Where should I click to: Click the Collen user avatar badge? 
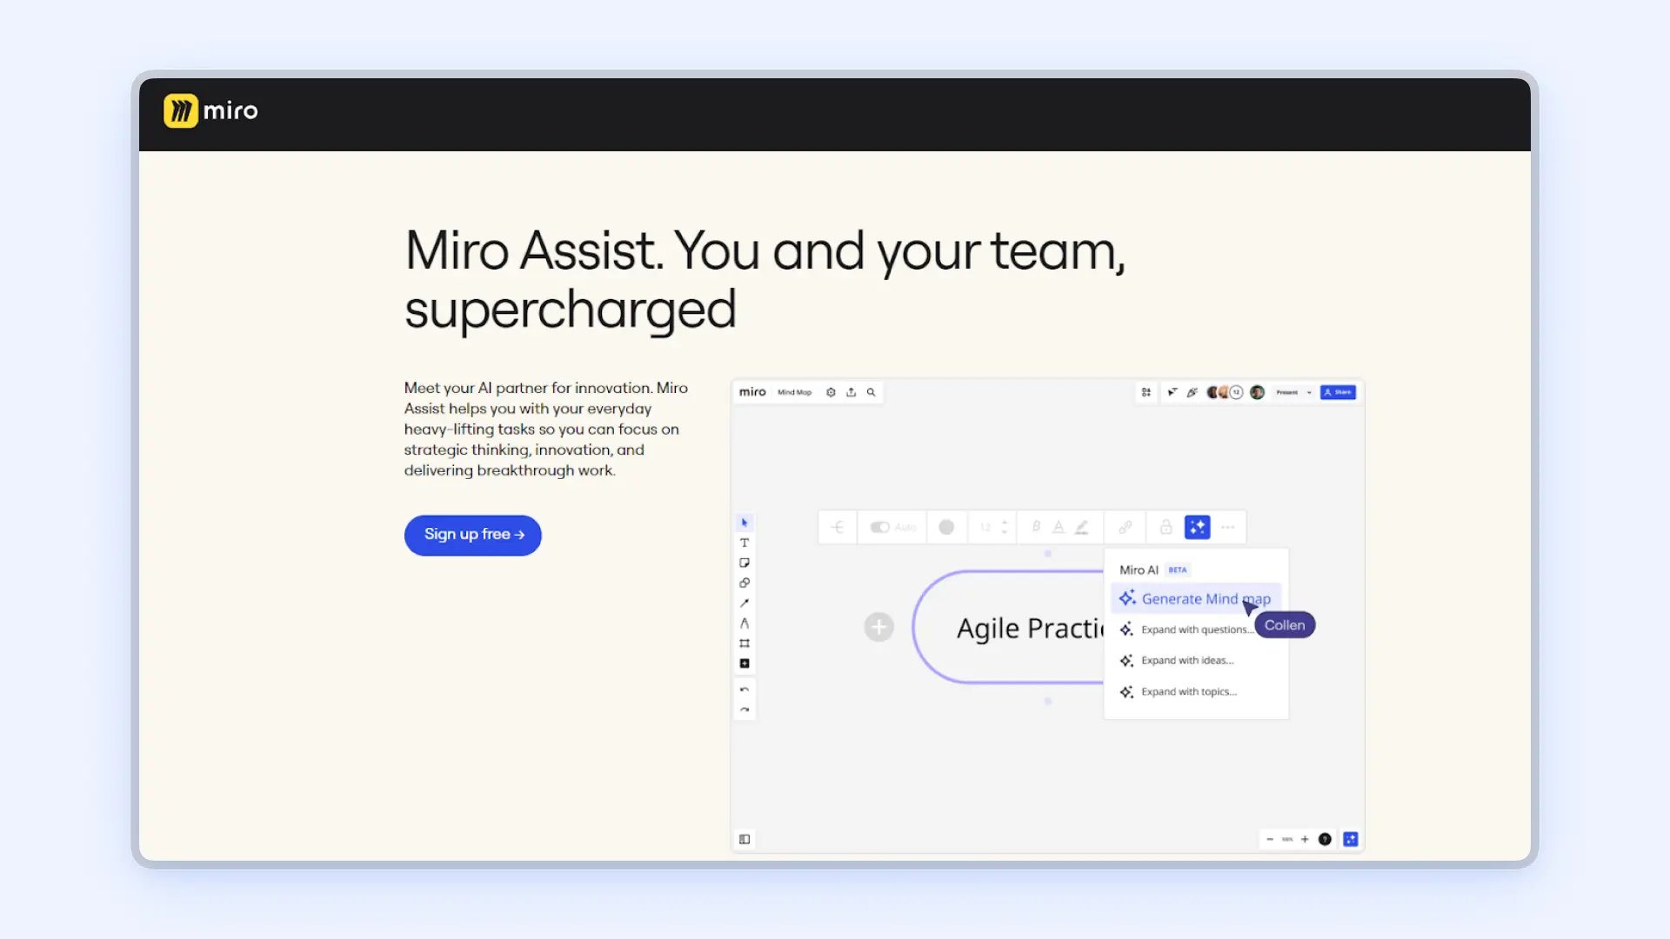(x=1285, y=623)
